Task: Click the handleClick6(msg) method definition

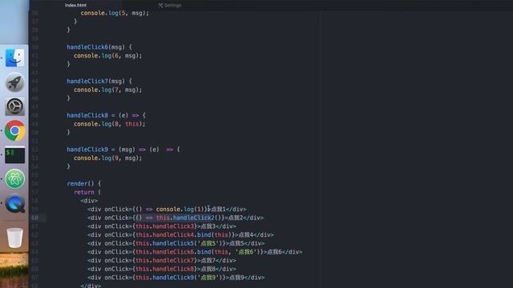Action: (x=99, y=47)
